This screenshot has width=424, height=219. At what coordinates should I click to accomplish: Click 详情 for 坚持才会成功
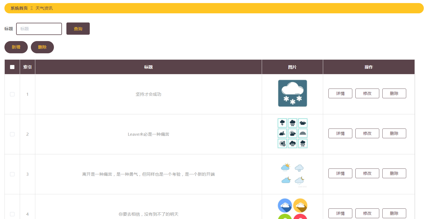coord(340,94)
